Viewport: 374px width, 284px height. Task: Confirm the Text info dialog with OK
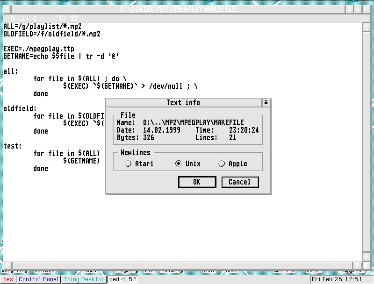197,182
